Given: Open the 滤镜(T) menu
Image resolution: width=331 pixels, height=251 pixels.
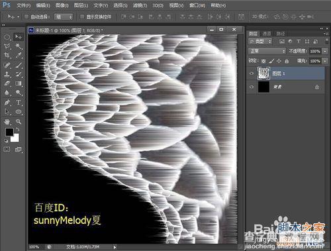Looking at the screenshot, I should pyautogui.click(x=140, y=5).
